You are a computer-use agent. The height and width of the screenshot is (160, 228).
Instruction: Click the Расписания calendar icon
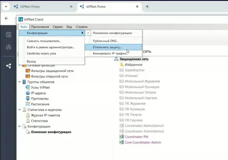tap(28, 104)
